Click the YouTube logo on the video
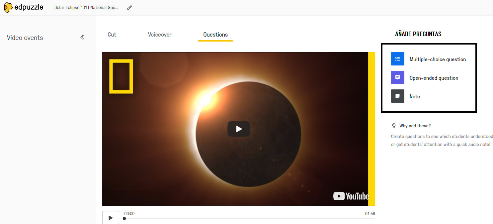This screenshot has width=493, height=224. click(x=351, y=196)
